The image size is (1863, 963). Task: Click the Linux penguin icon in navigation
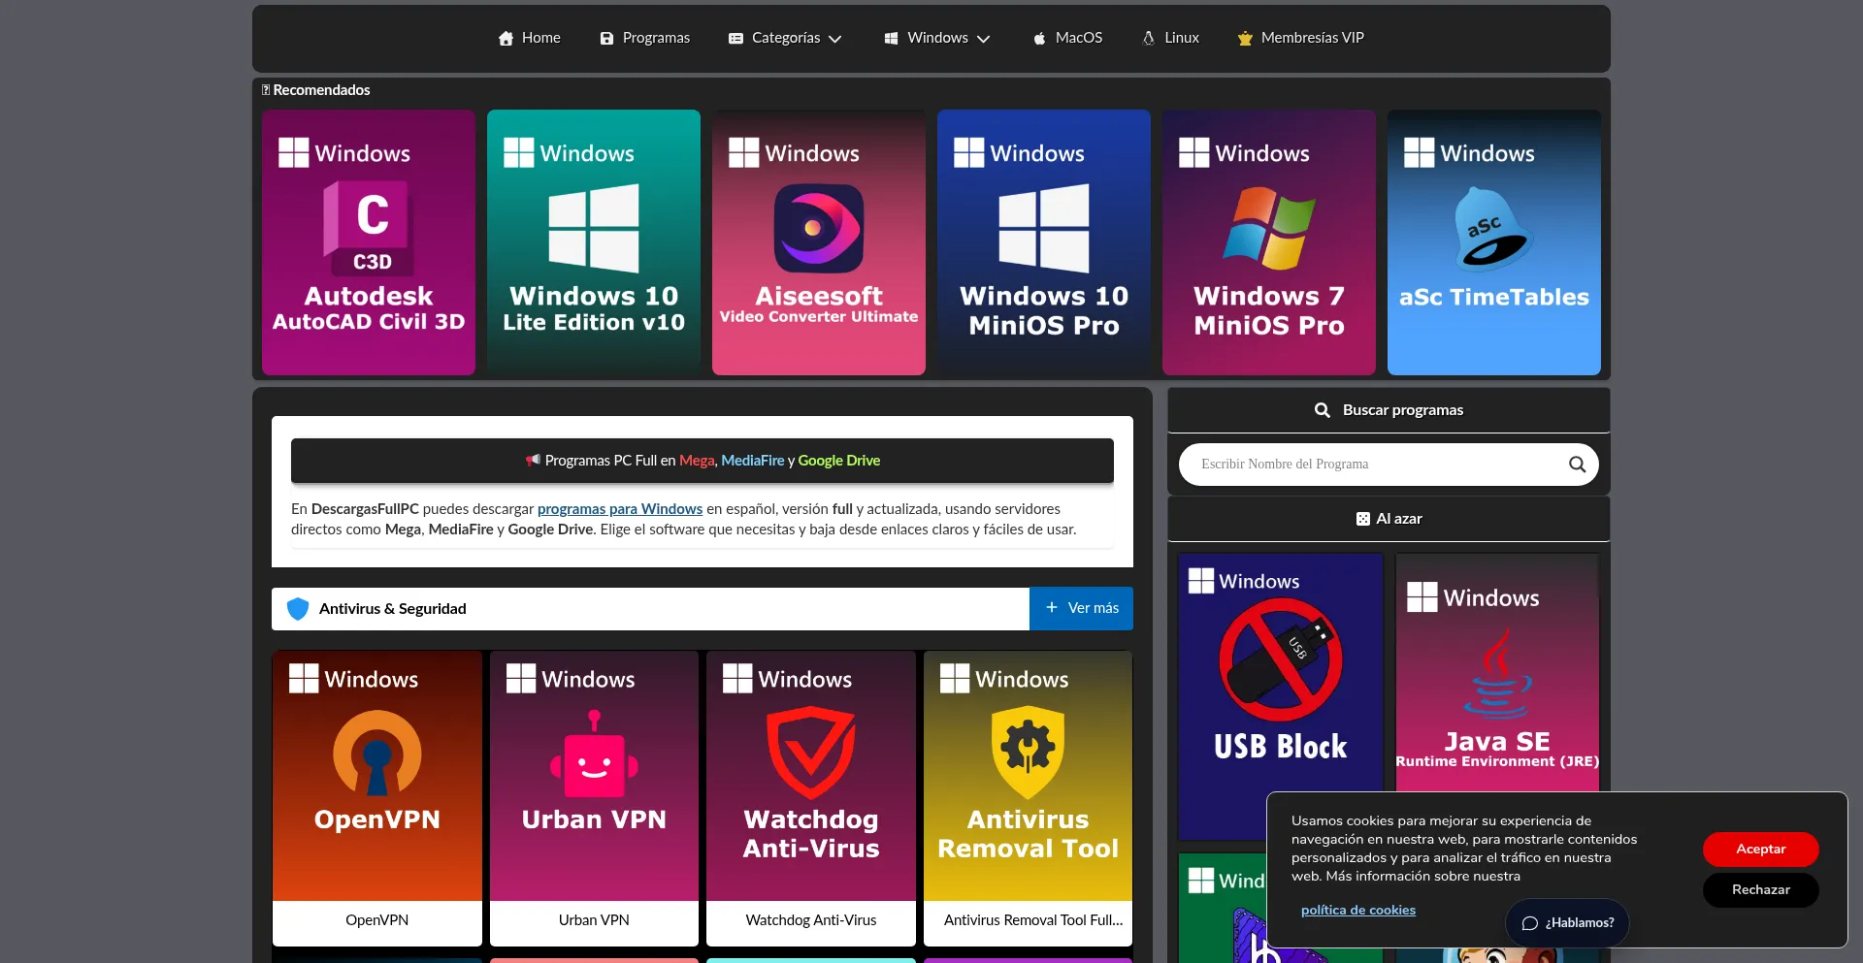click(x=1147, y=38)
